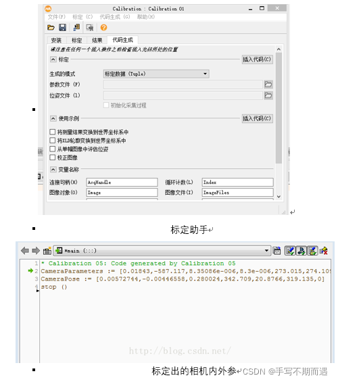The width and height of the screenshot is (338, 382).
Task: Select the 代码生成 tab
Action: pos(123,40)
